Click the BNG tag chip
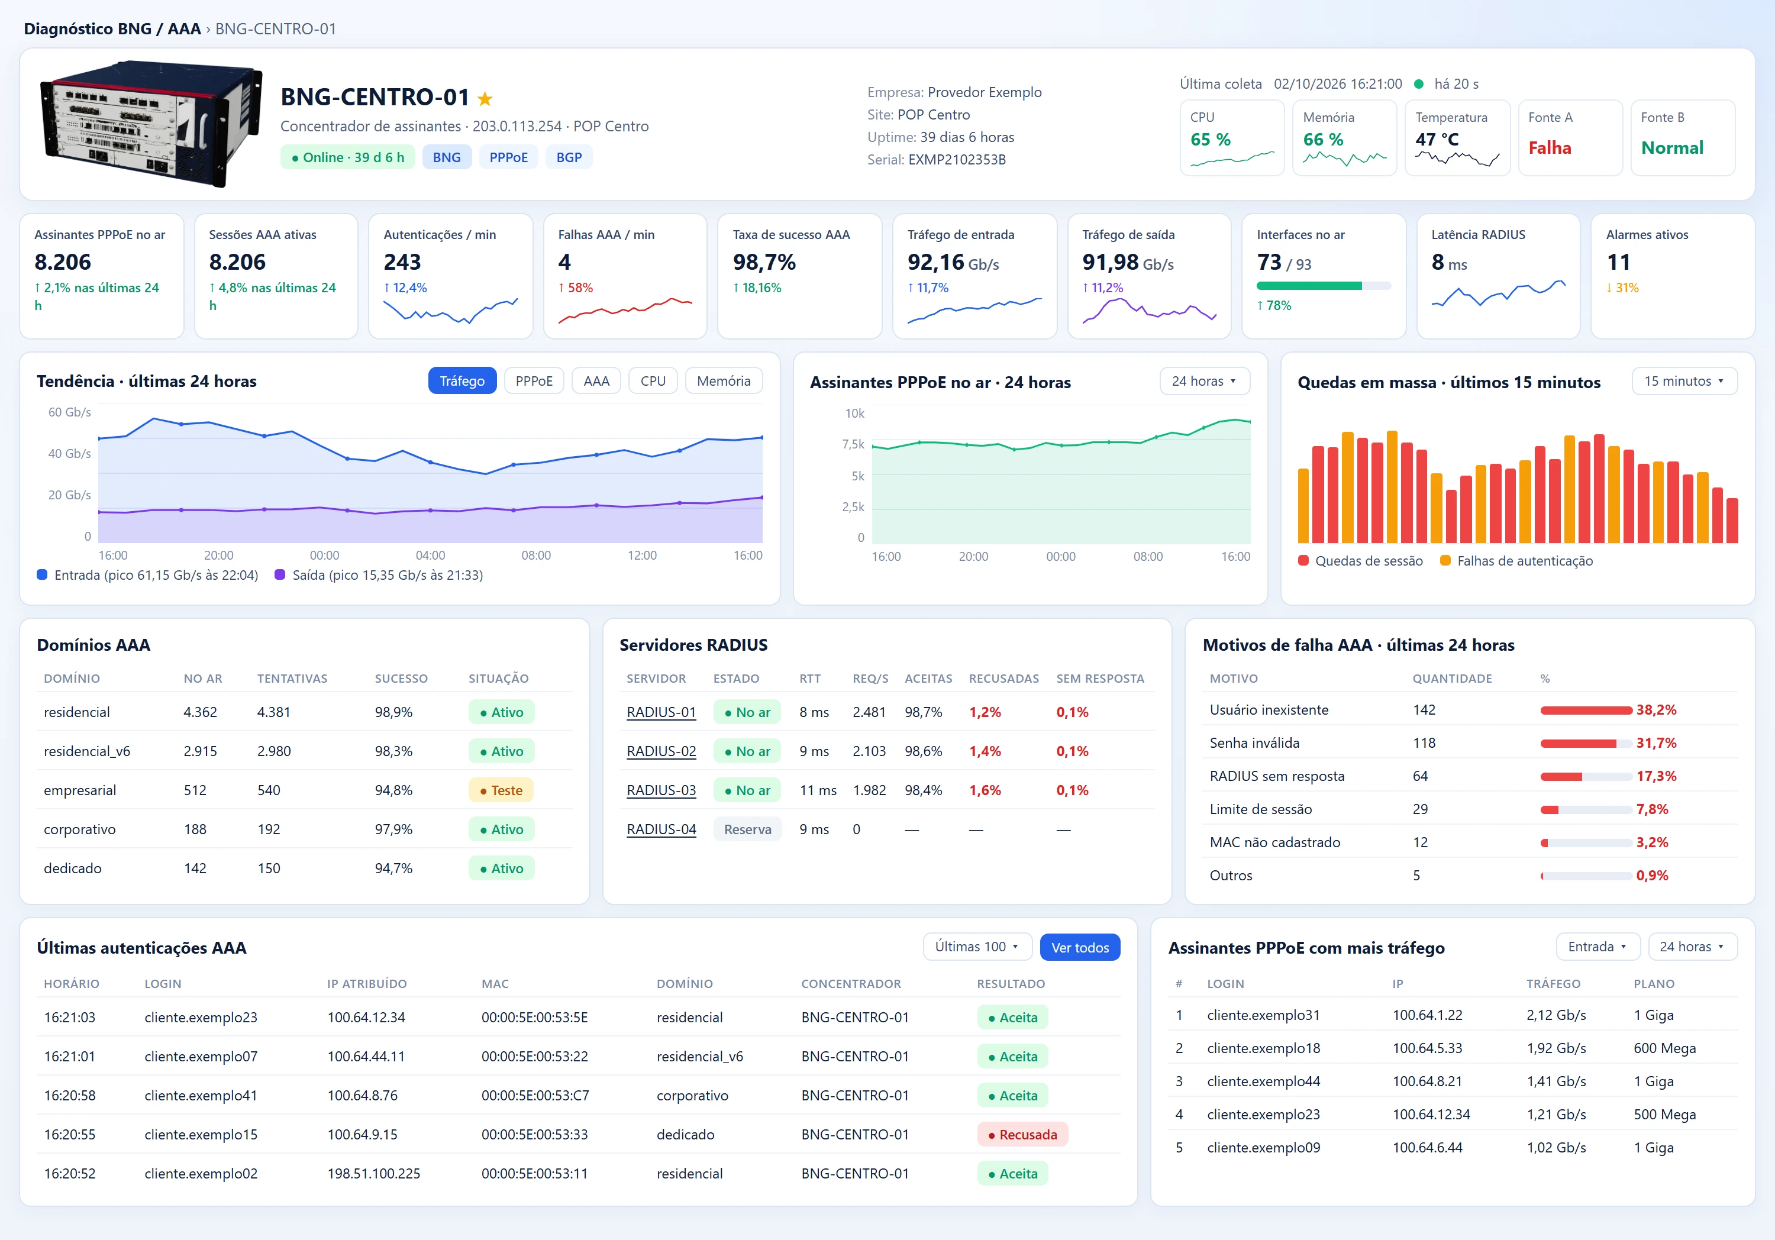The height and width of the screenshot is (1240, 1775). click(447, 158)
